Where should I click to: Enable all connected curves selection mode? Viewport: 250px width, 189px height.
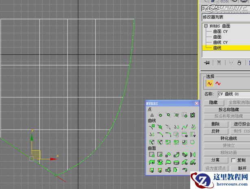point(218,84)
